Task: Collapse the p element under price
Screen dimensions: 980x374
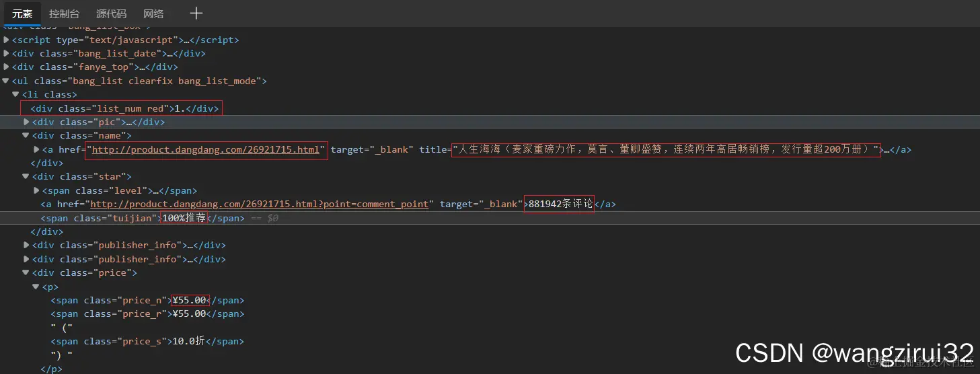Action: point(36,287)
